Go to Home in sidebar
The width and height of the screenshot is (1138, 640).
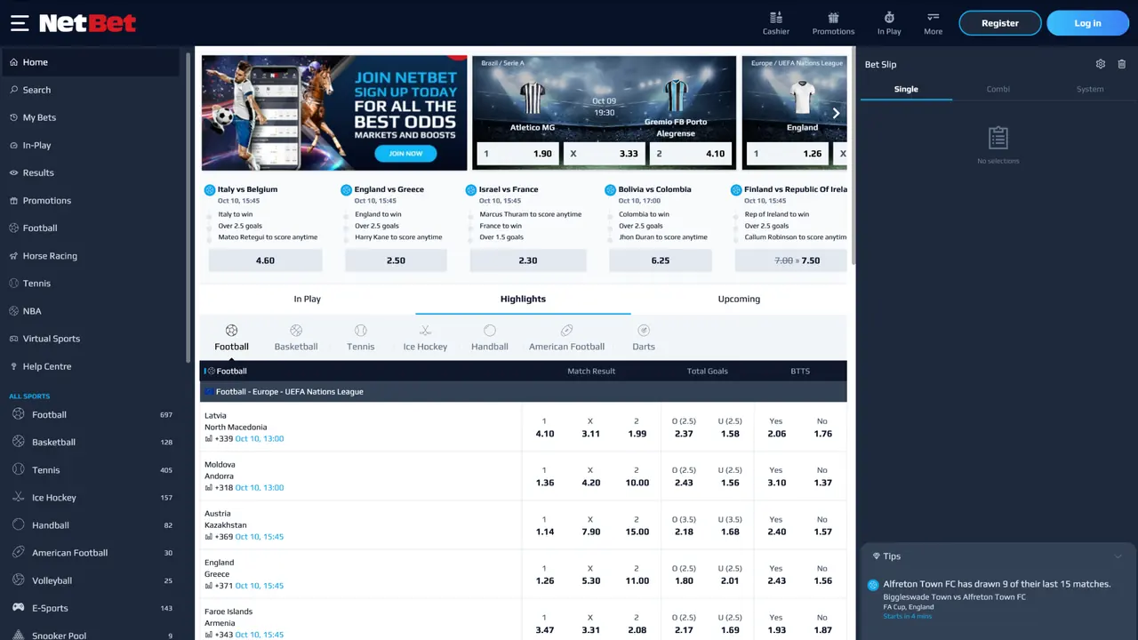[x=92, y=62]
